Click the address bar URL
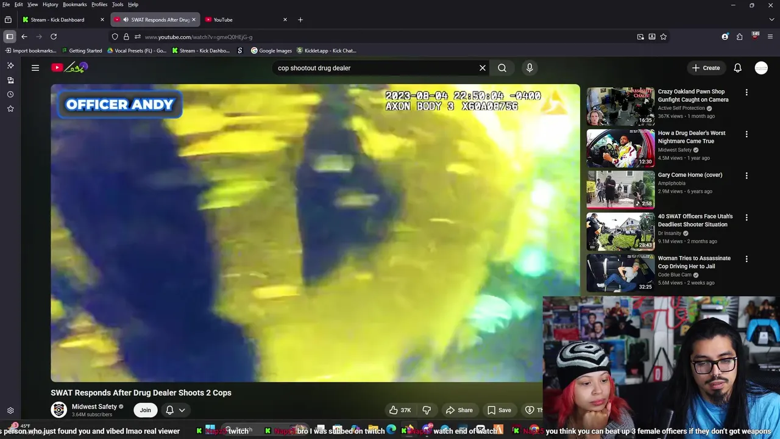 [x=199, y=37]
